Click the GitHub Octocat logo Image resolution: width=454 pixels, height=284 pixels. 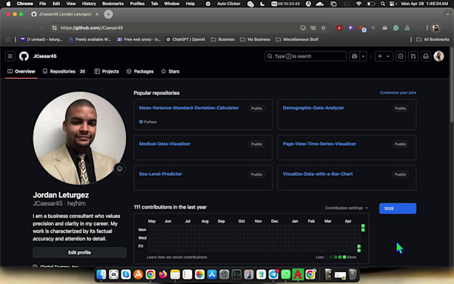point(24,56)
